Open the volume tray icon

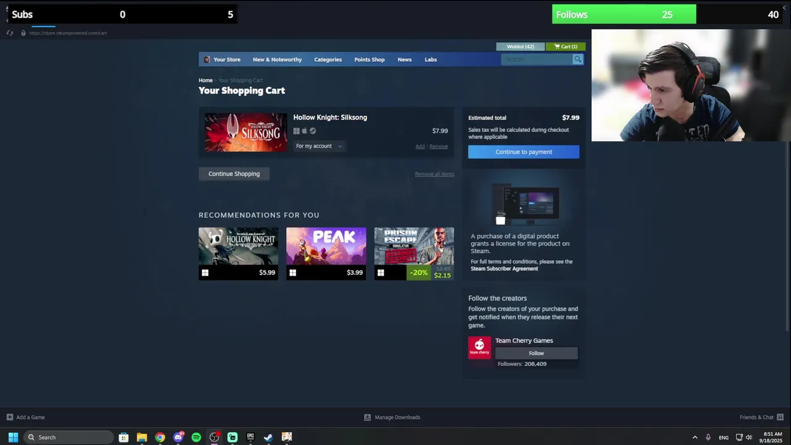click(749, 437)
